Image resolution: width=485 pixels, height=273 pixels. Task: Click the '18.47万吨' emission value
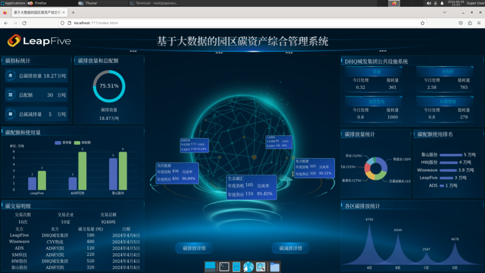109,118
